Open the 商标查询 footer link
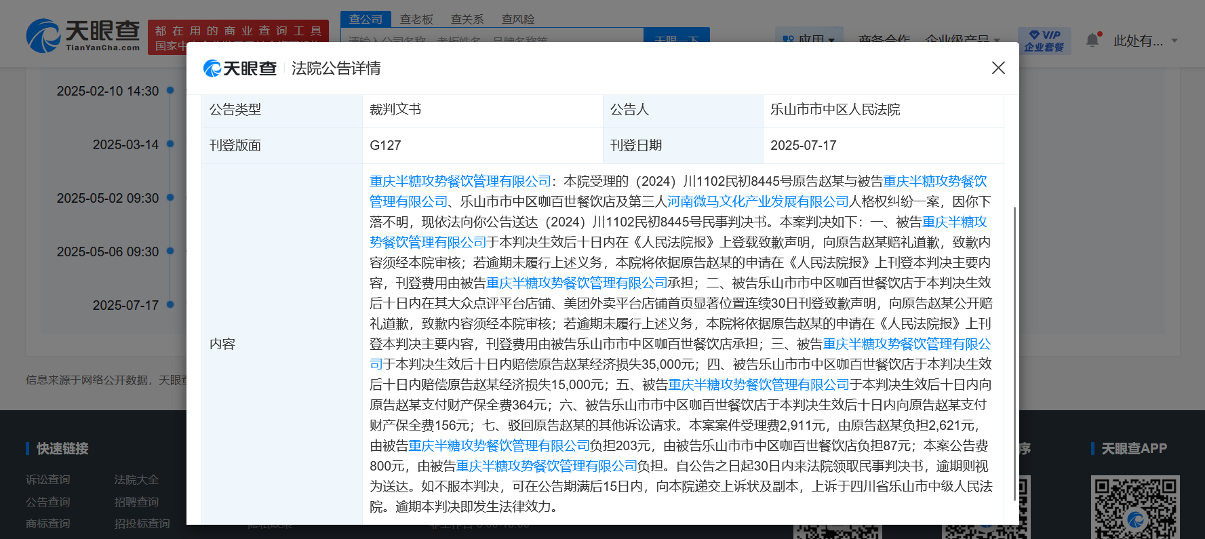This screenshot has width=1205, height=539. [x=48, y=523]
